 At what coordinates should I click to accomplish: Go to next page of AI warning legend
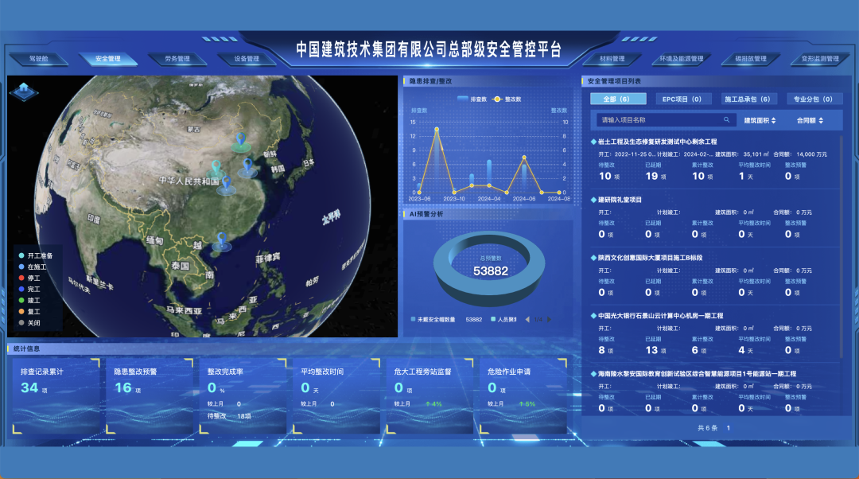(549, 319)
